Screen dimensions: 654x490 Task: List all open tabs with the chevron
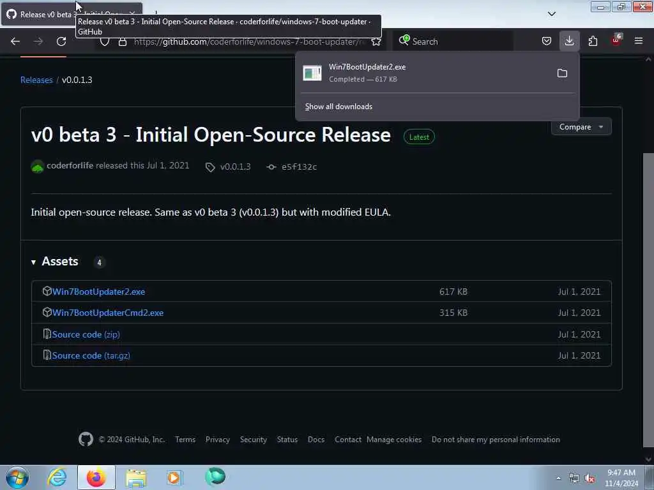pos(552,14)
